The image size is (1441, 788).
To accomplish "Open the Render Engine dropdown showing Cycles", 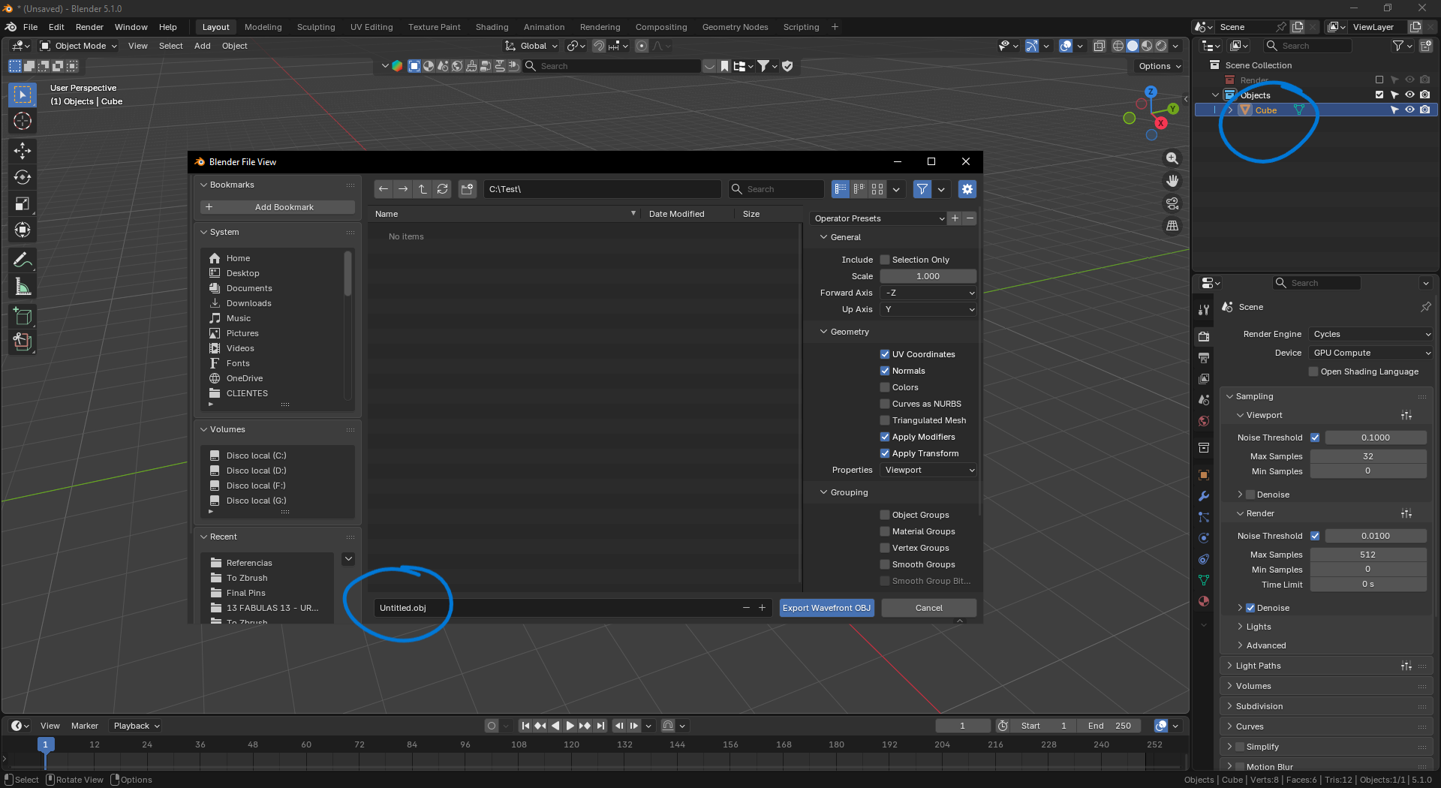I will coord(1370,334).
